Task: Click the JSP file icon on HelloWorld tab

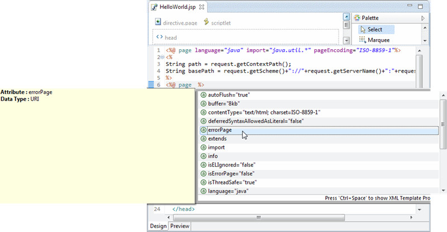Action: [x=154, y=7]
